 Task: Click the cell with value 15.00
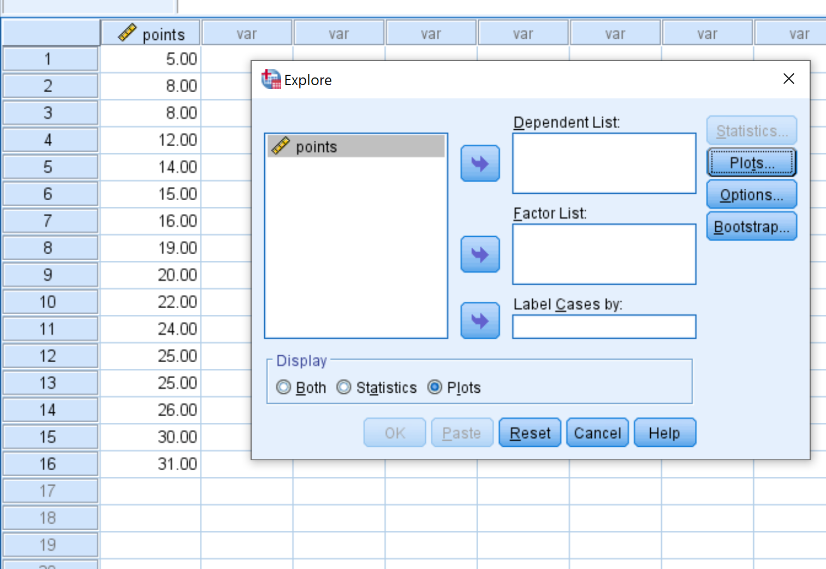151,194
